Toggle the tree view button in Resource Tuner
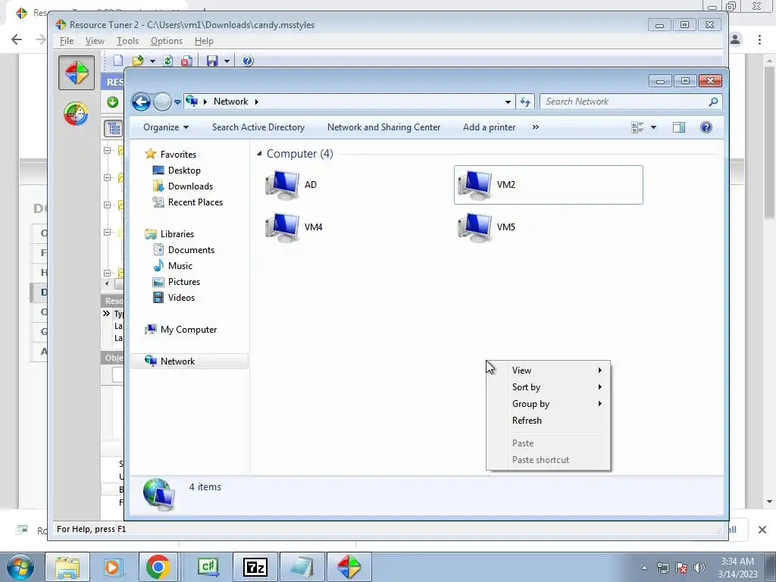The width and height of the screenshot is (776, 582). tap(114, 129)
